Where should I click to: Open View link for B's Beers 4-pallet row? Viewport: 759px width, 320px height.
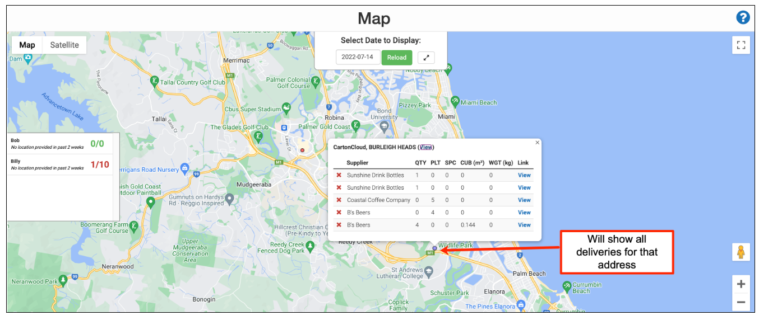[x=524, y=212]
